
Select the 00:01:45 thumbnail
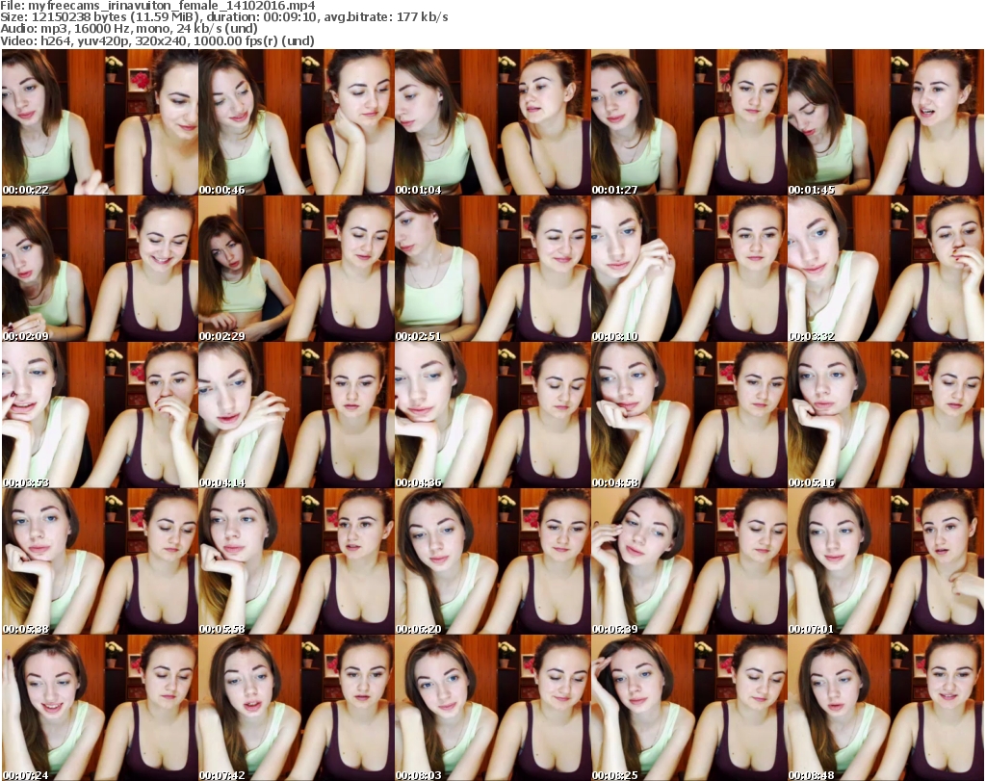click(886, 122)
